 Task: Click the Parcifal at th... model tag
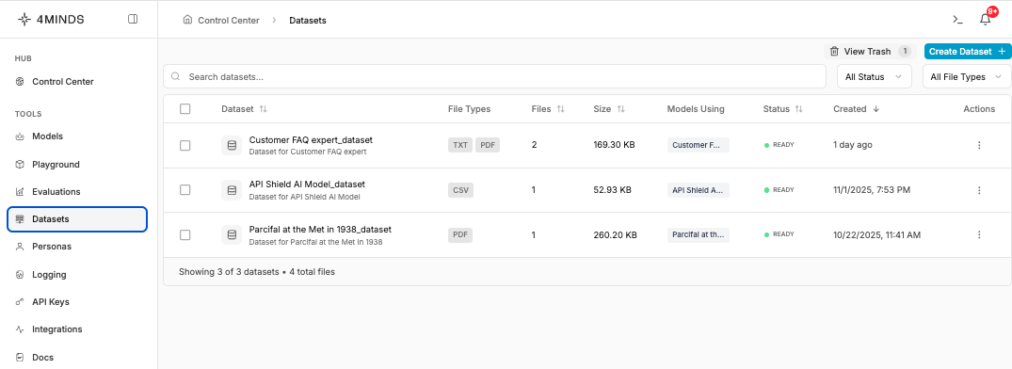coord(699,234)
